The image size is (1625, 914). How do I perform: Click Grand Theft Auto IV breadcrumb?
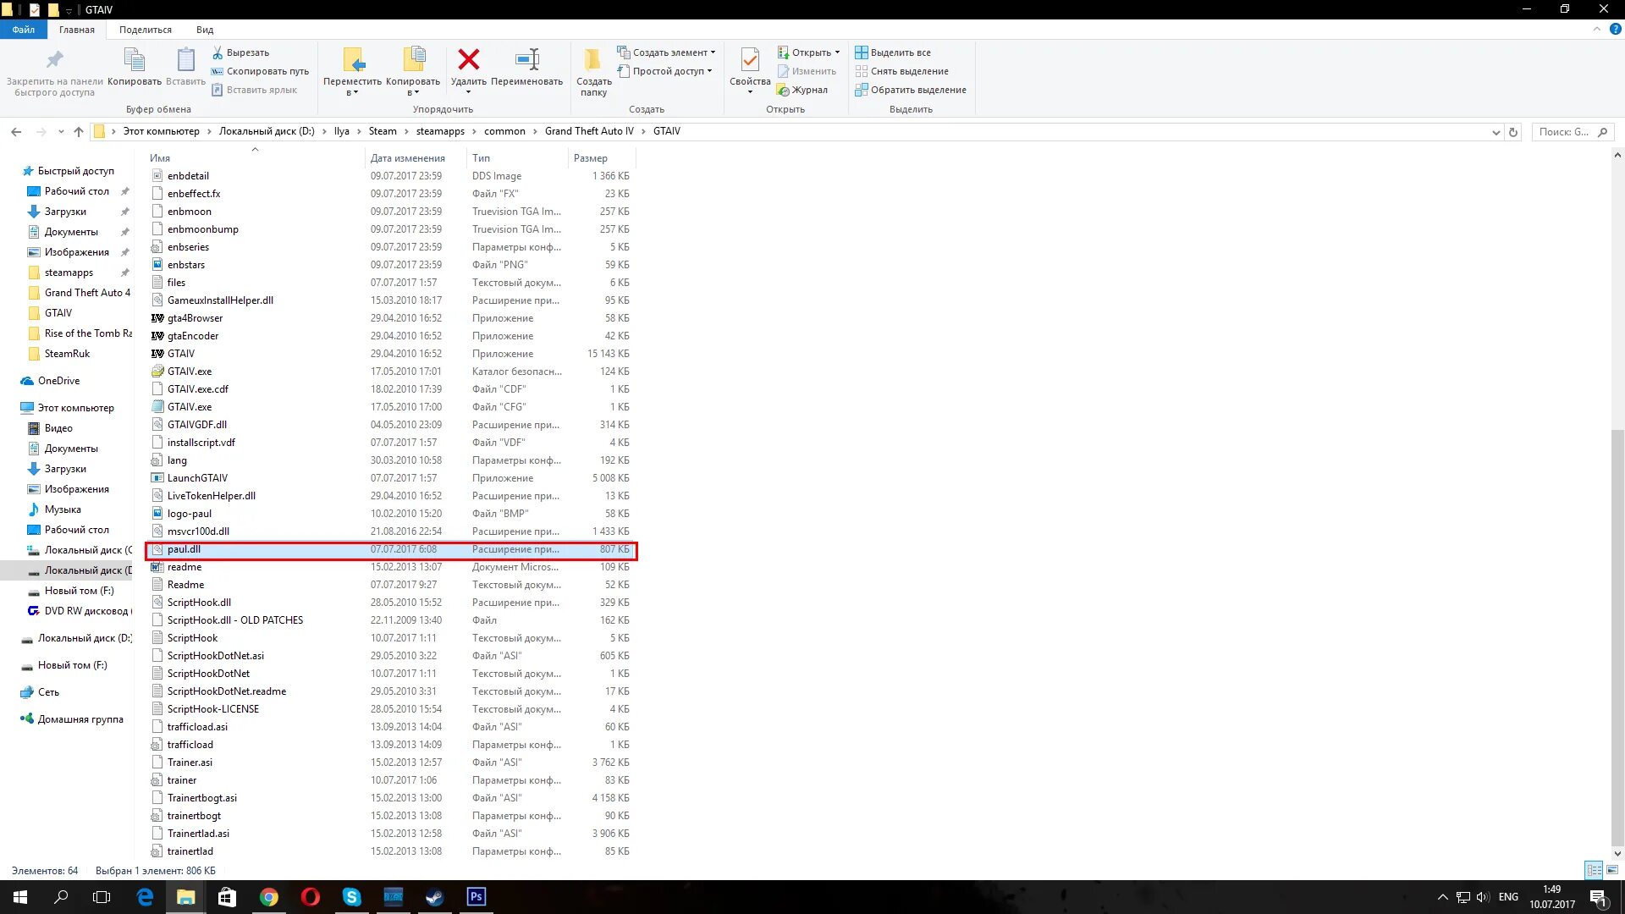pos(589,131)
